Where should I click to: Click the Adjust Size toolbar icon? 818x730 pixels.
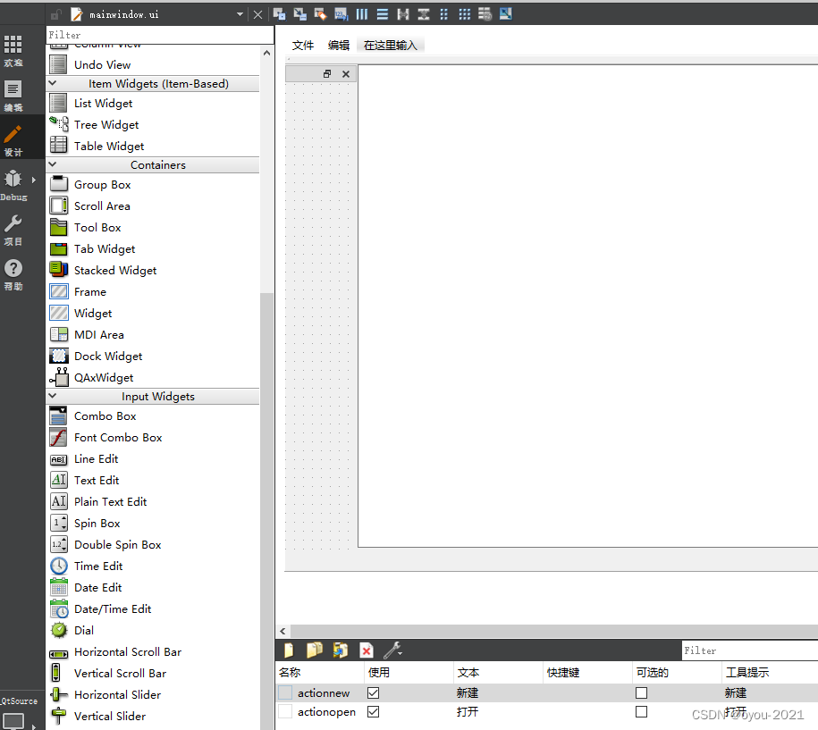point(506,14)
